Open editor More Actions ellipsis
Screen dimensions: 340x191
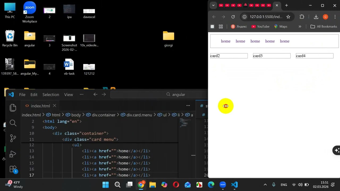click(188, 106)
